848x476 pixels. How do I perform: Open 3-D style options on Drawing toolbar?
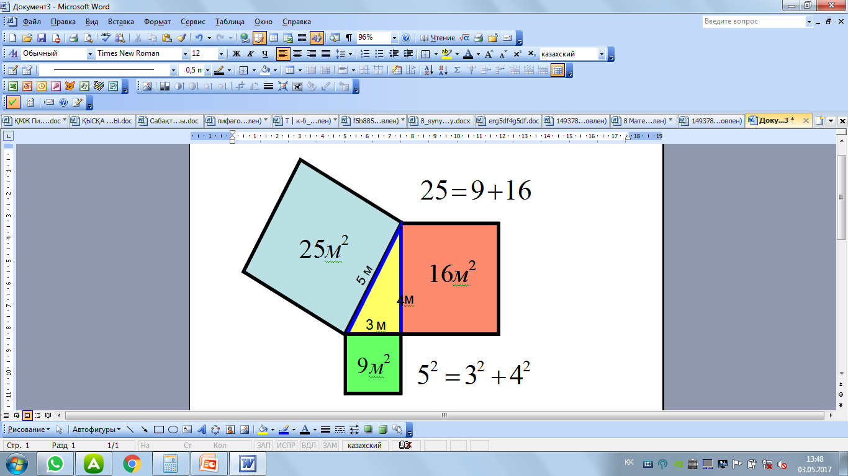(382, 429)
